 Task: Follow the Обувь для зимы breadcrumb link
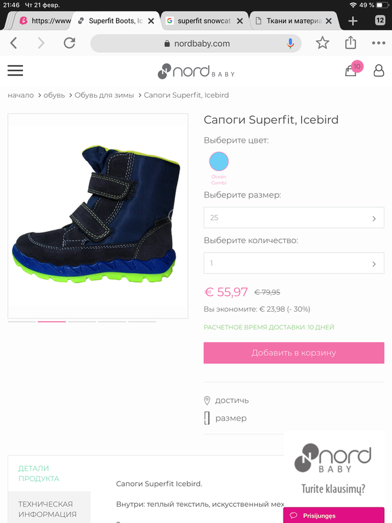coord(104,95)
